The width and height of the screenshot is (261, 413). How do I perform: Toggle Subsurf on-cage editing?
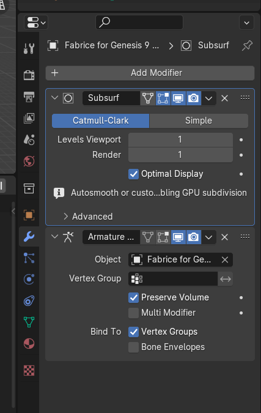pos(148,99)
